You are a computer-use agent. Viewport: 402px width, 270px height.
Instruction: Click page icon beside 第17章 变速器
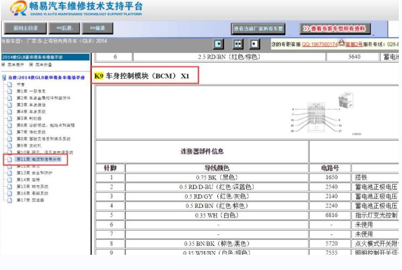[x=10, y=200]
